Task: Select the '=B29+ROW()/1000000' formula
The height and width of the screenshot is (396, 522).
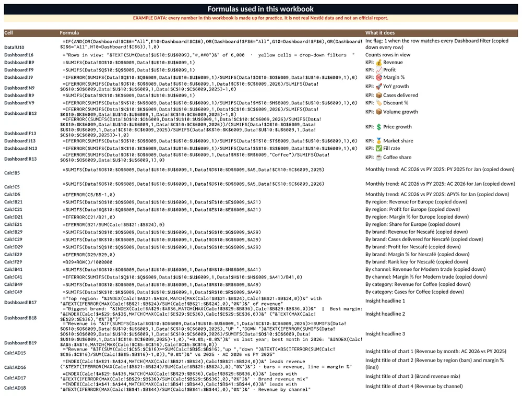Action: click(x=88, y=262)
